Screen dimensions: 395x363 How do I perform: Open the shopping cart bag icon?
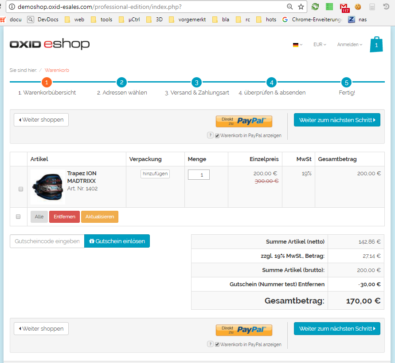[376, 45]
